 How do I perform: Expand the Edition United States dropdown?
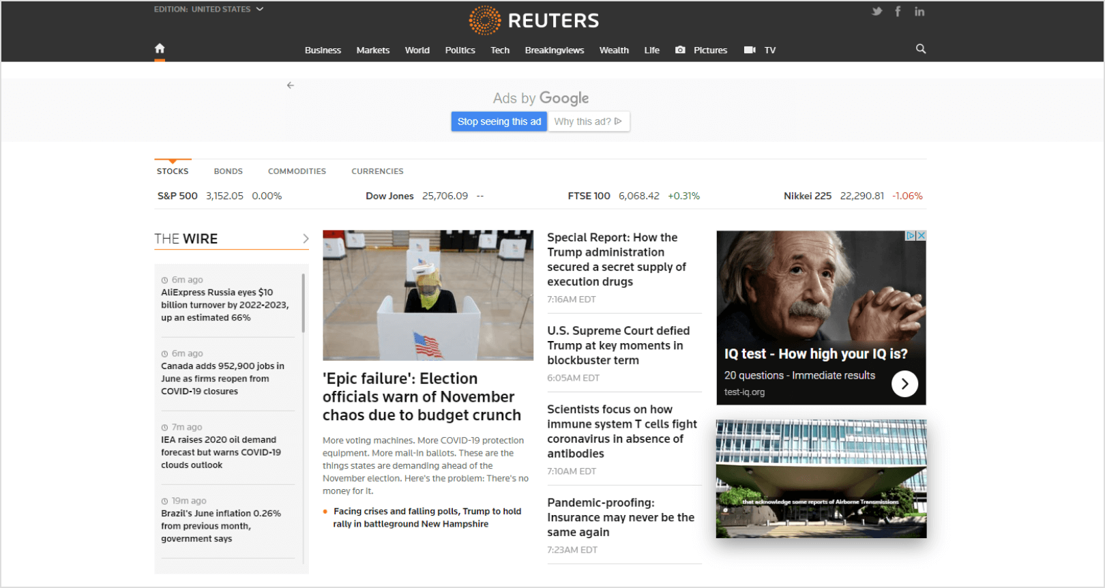(209, 10)
